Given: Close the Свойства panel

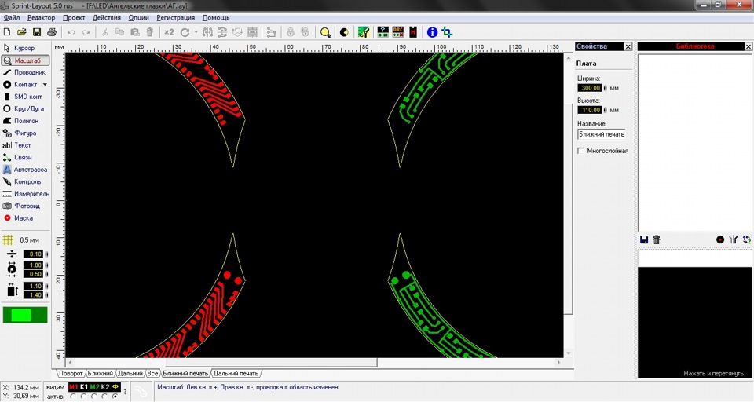Looking at the screenshot, I should coord(628,46).
